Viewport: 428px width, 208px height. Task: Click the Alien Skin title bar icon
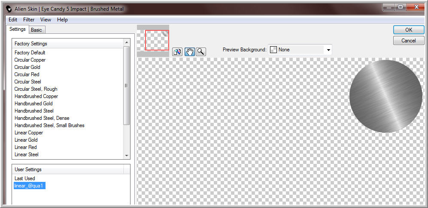coord(9,9)
